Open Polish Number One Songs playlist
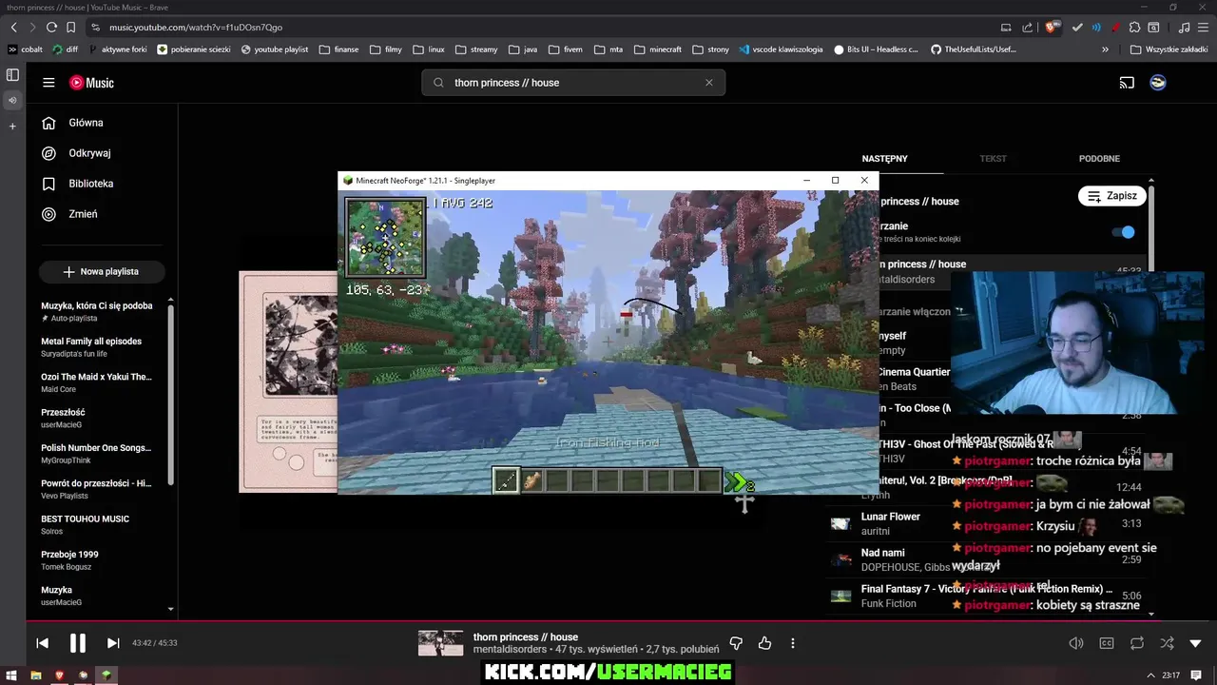1217x685 pixels. coord(98,454)
